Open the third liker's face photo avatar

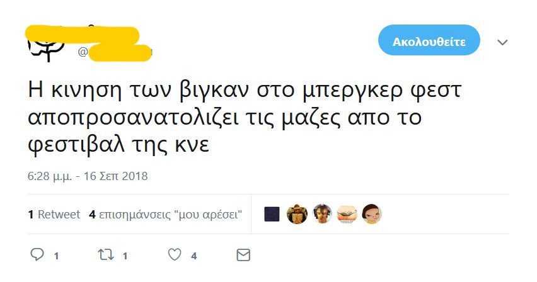click(x=322, y=215)
